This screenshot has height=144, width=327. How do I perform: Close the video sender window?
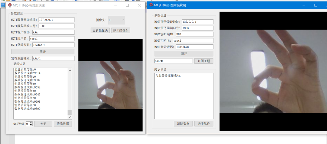click(x=140, y=5)
